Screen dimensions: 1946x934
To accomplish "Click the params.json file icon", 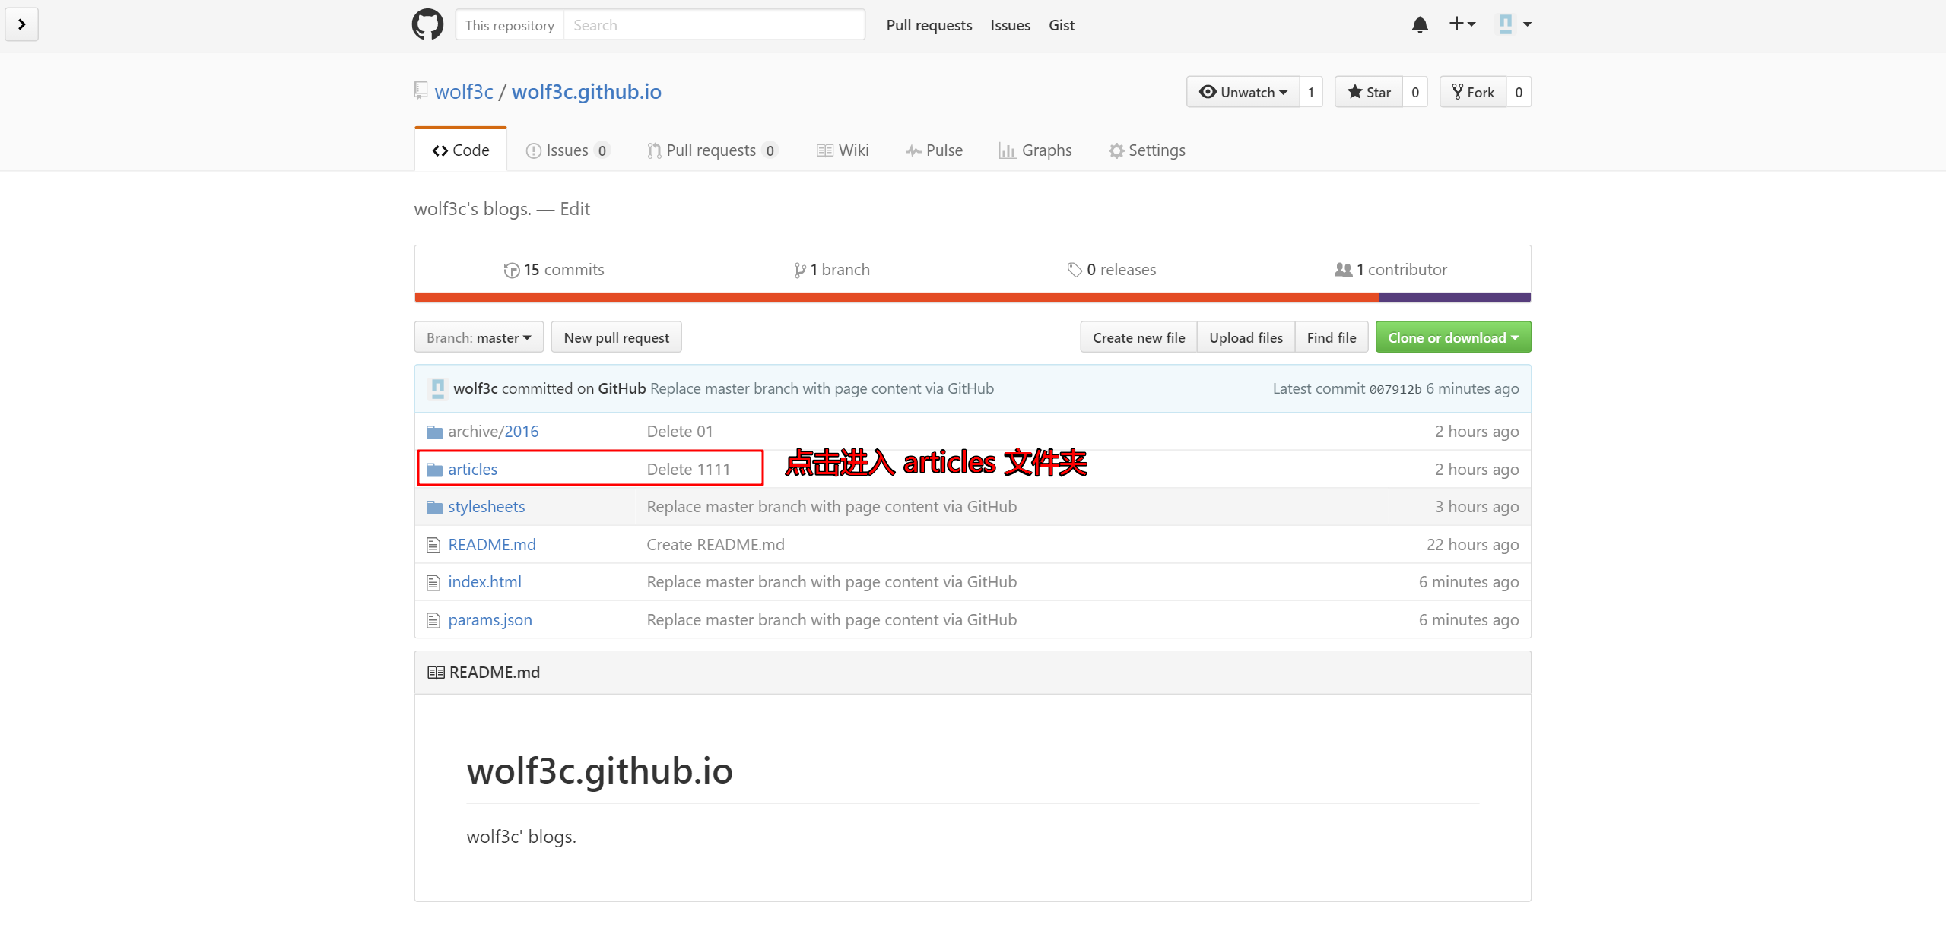I will click(433, 620).
